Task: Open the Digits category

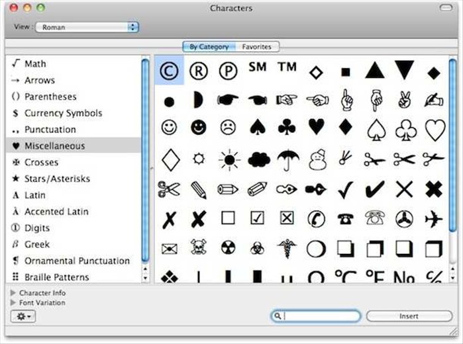Action: (x=74, y=228)
